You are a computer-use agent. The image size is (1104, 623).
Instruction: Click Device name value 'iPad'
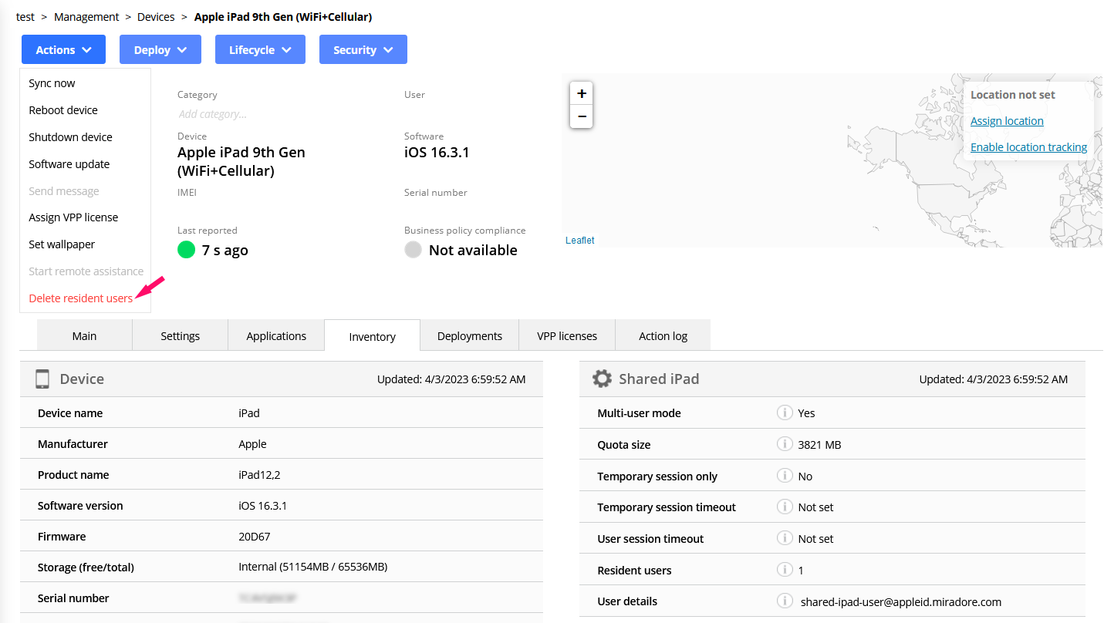[249, 413]
